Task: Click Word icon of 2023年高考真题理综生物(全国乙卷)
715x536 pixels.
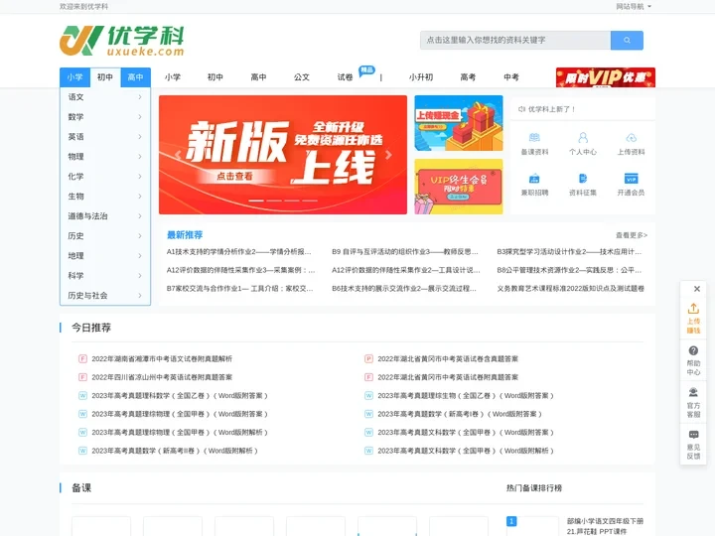Action: pos(368,395)
